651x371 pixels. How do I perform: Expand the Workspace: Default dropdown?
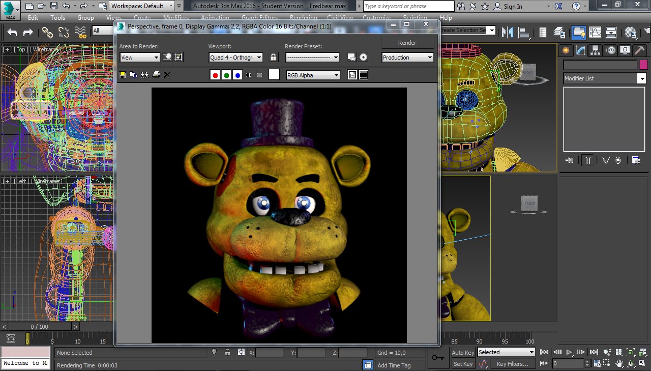[x=142, y=6]
